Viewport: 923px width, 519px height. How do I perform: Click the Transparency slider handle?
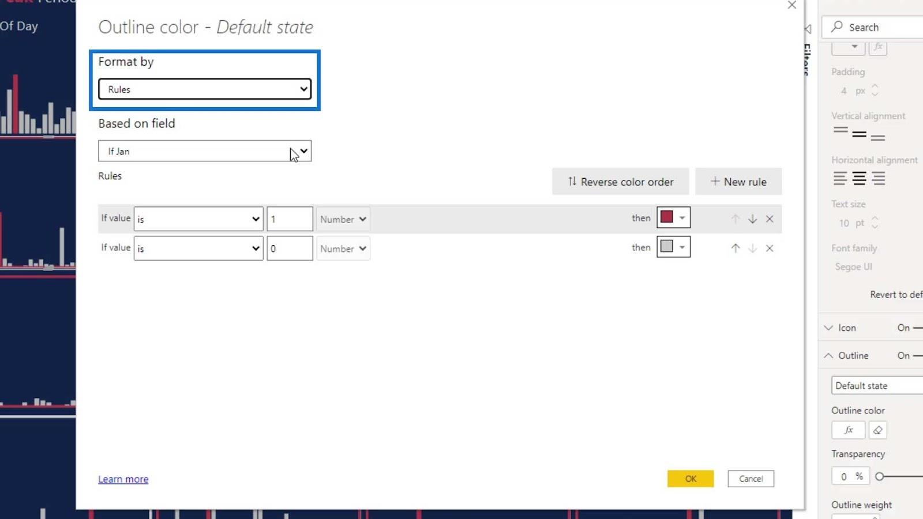[x=880, y=476]
